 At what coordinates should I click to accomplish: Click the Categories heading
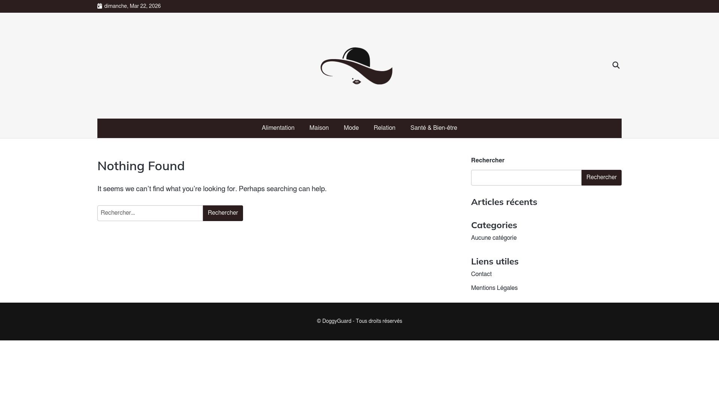pyautogui.click(x=494, y=225)
